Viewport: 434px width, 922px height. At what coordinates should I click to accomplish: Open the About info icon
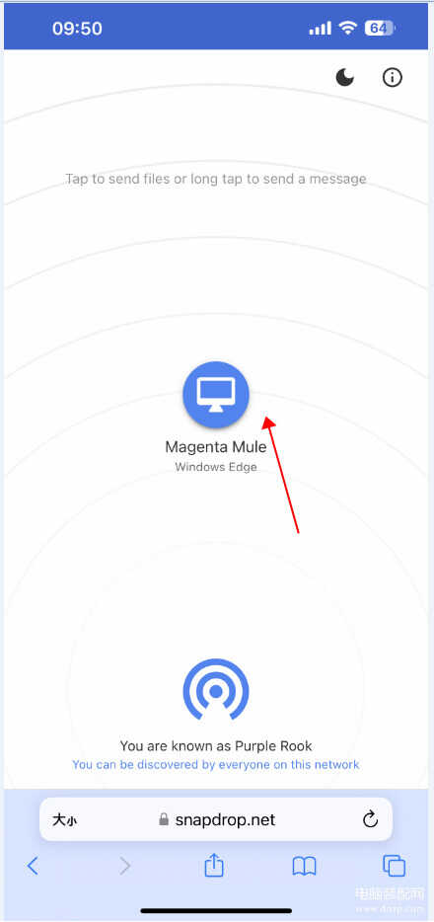click(393, 77)
